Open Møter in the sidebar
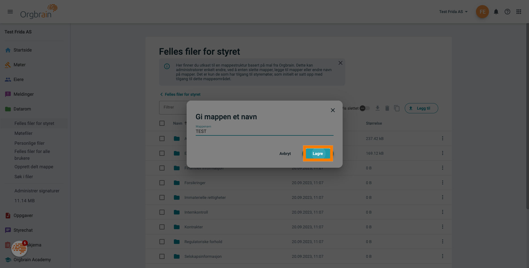Viewport: 529px width, 268px height. pos(20,65)
